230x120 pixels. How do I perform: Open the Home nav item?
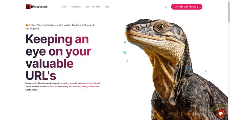(x=64, y=7)
